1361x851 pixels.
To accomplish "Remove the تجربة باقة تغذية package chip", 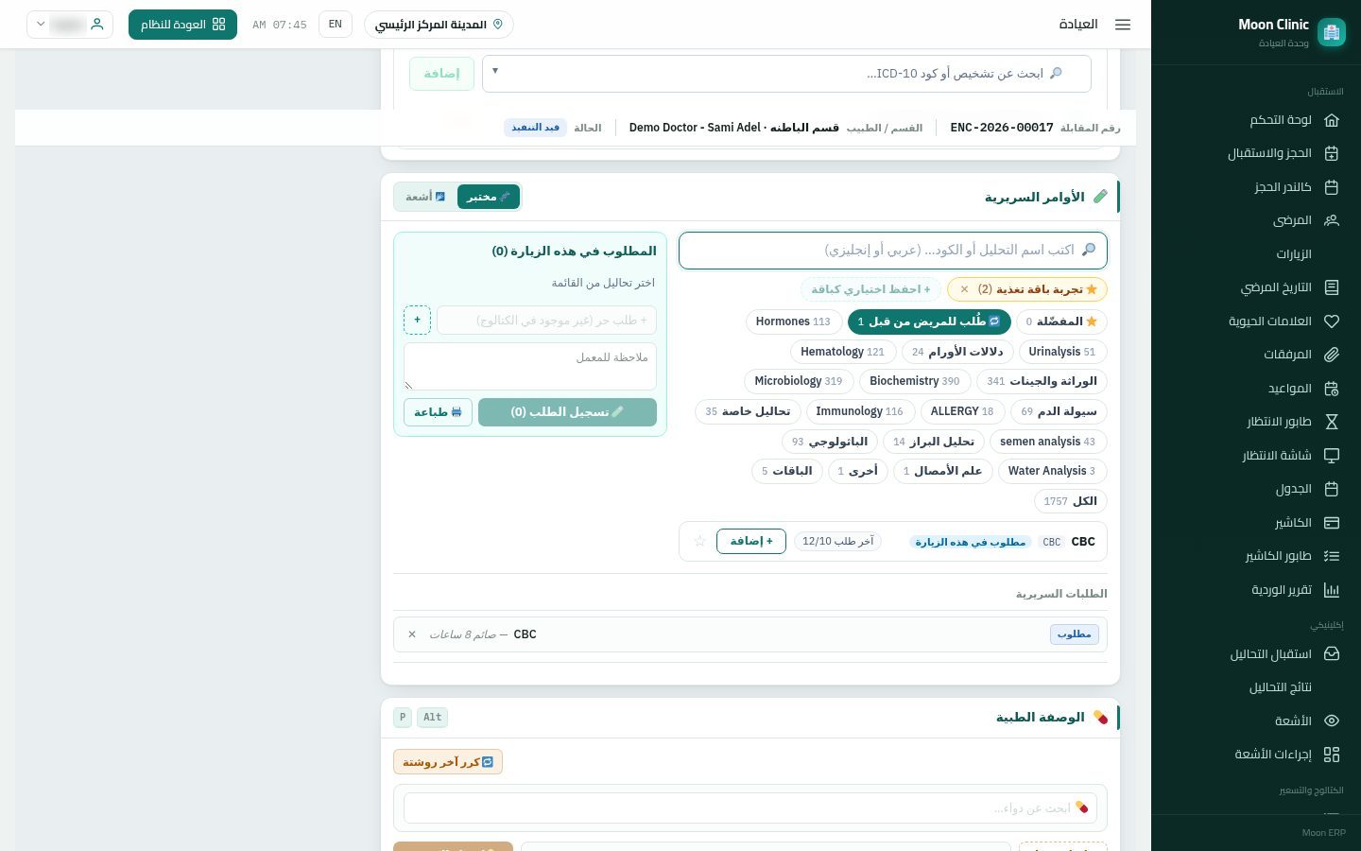I will pyautogui.click(x=964, y=289).
